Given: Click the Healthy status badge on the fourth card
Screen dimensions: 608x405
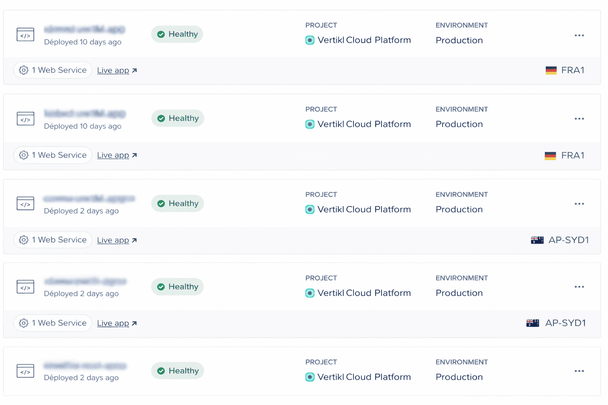Looking at the screenshot, I should point(177,287).
